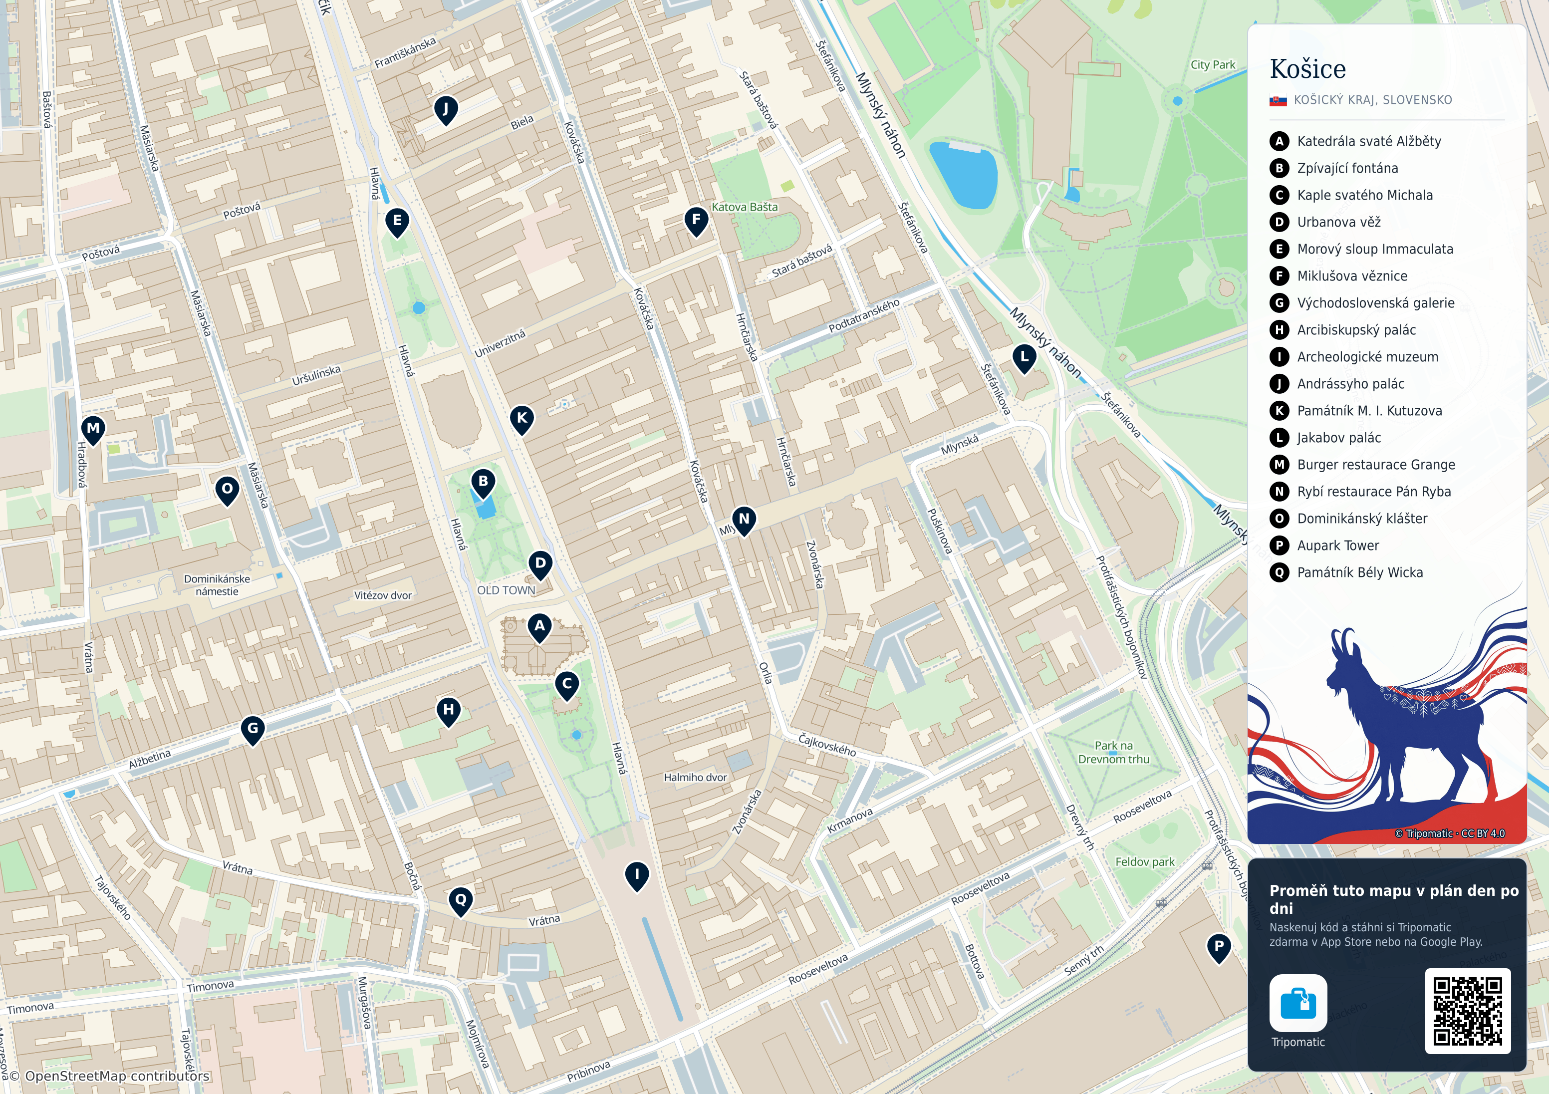Click map pin C near Hlavná
This screenshot has width=1549, height=1094.
click(567, 686)
